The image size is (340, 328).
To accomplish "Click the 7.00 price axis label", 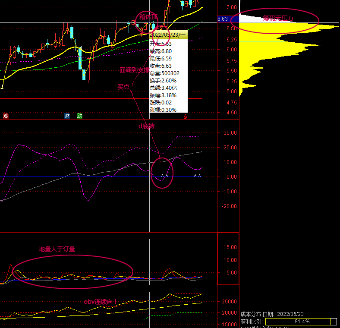I will point(231,7).
